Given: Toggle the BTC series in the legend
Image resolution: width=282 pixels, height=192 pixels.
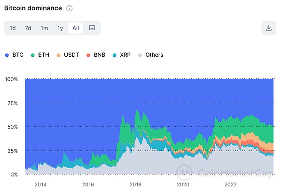Looking at the screenshot, I should [x=15, y=55].
